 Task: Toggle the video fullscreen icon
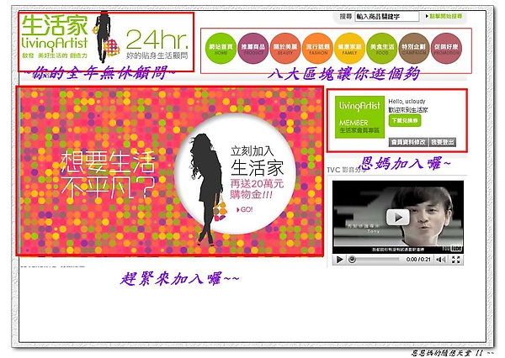(455, 260)
